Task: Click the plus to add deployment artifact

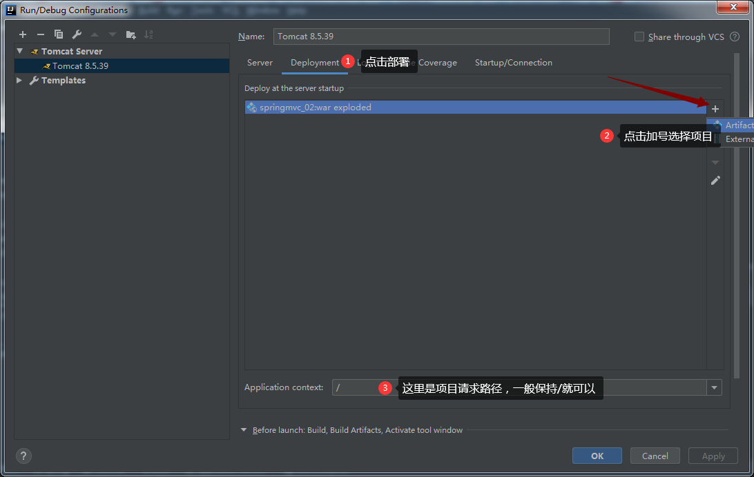Action: (715, 109)
